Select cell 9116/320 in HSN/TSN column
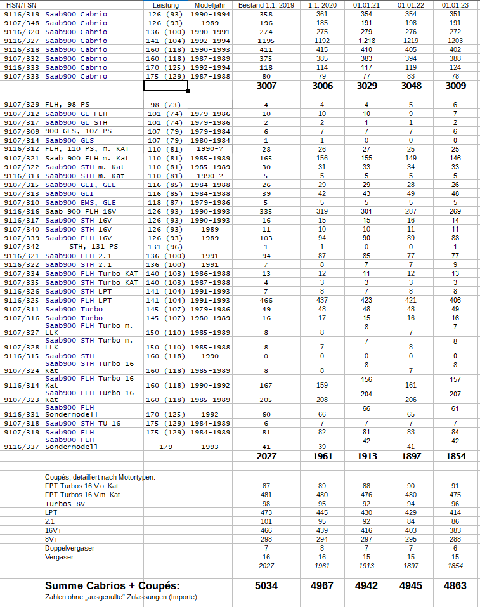The height and width of the screenshot is (607, 480). [22, 32]
